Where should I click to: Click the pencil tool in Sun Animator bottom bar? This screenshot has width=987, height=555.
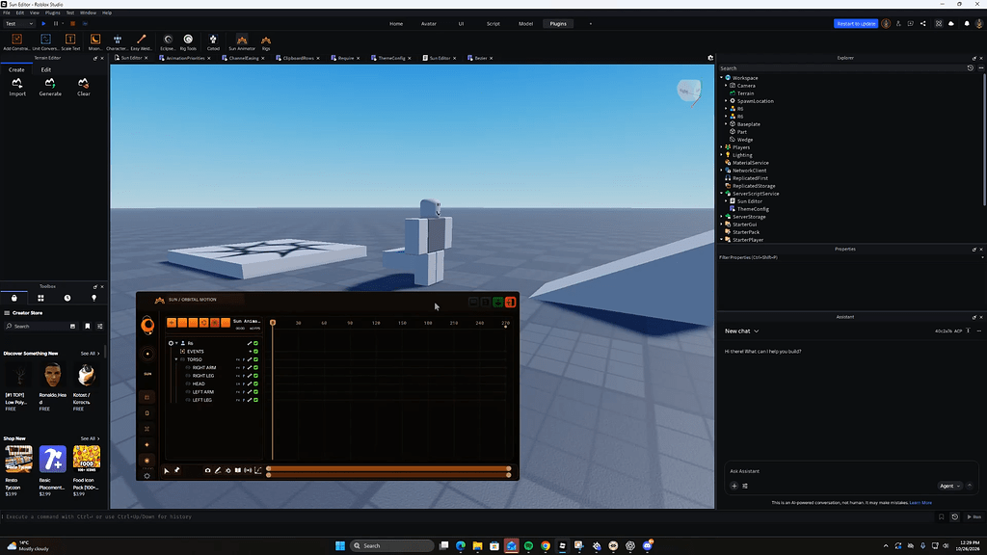point(218,470)
